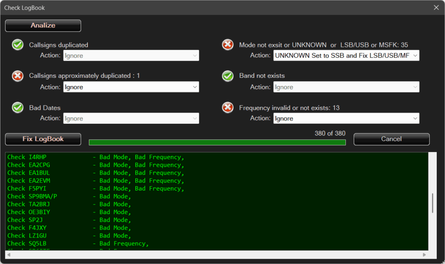Viewport: 445px width, 264px height.
Task: Click the green check icon beside Callsigns duplicated
Action: 18,45
